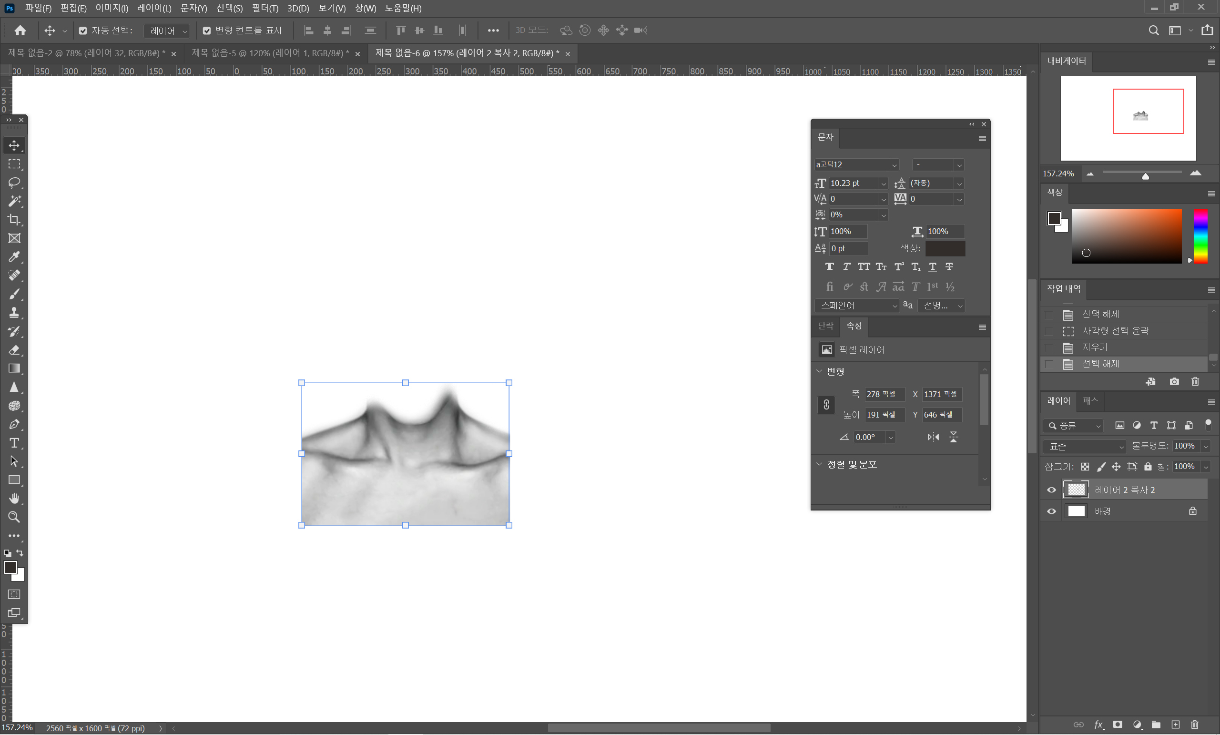Click the text color swatch in 문자 panel
The height and width of the screenshot is (735, 1220).
coord(945,248)
